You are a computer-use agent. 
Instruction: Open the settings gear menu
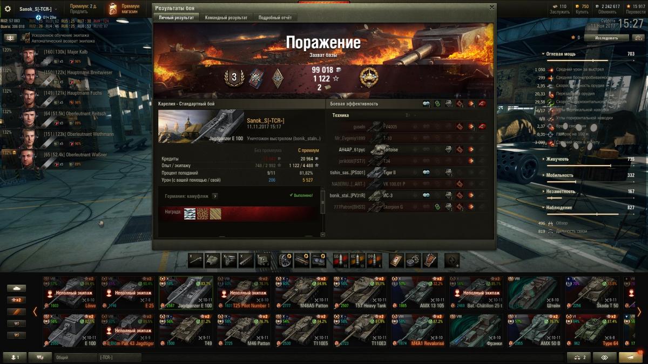coord(8,9)
